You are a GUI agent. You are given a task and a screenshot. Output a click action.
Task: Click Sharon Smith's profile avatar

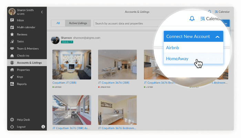12,12
